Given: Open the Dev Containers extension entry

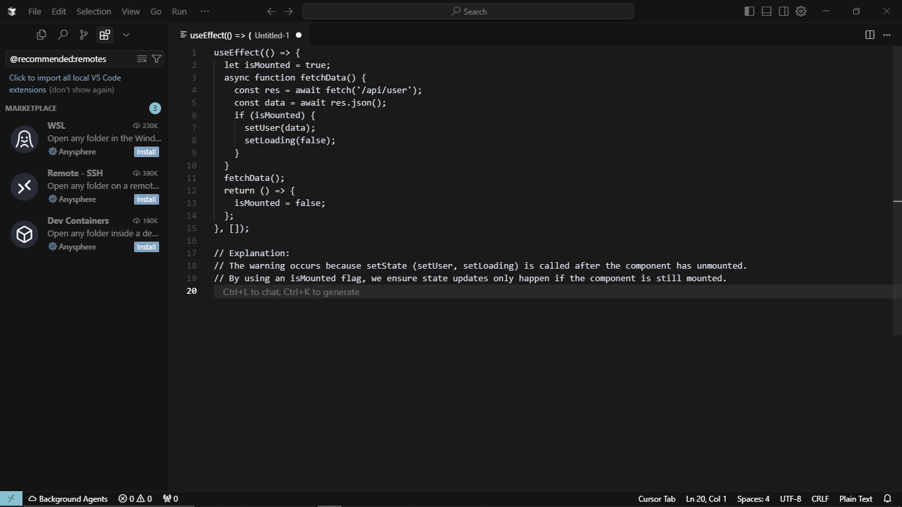Looking at the screenshot, I should 84,234.
